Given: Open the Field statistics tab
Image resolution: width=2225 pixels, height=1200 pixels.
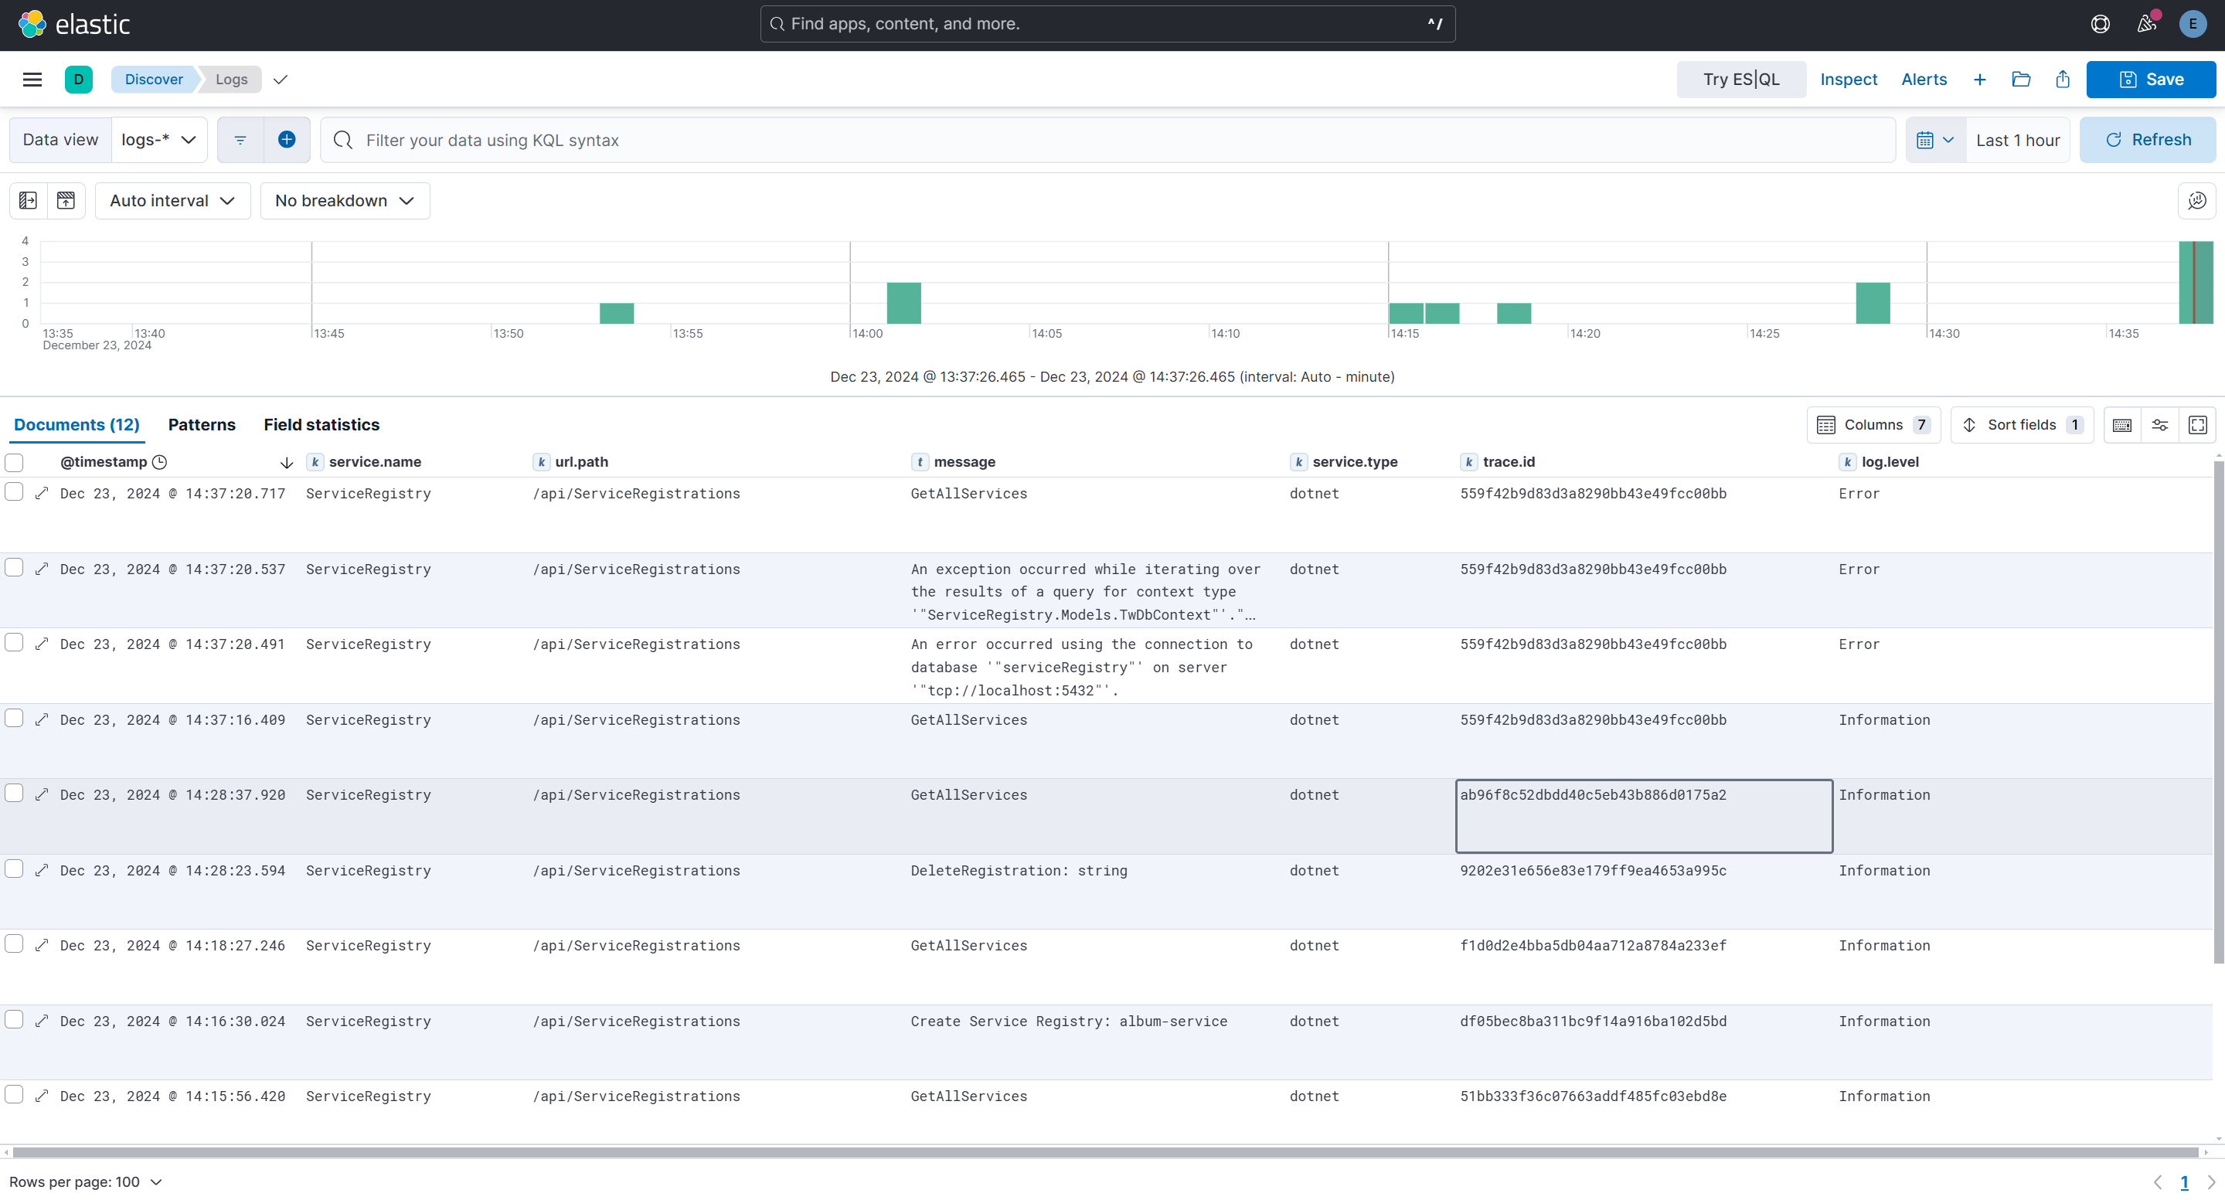Looking at the screenshot, I should [x=322, y=425].
